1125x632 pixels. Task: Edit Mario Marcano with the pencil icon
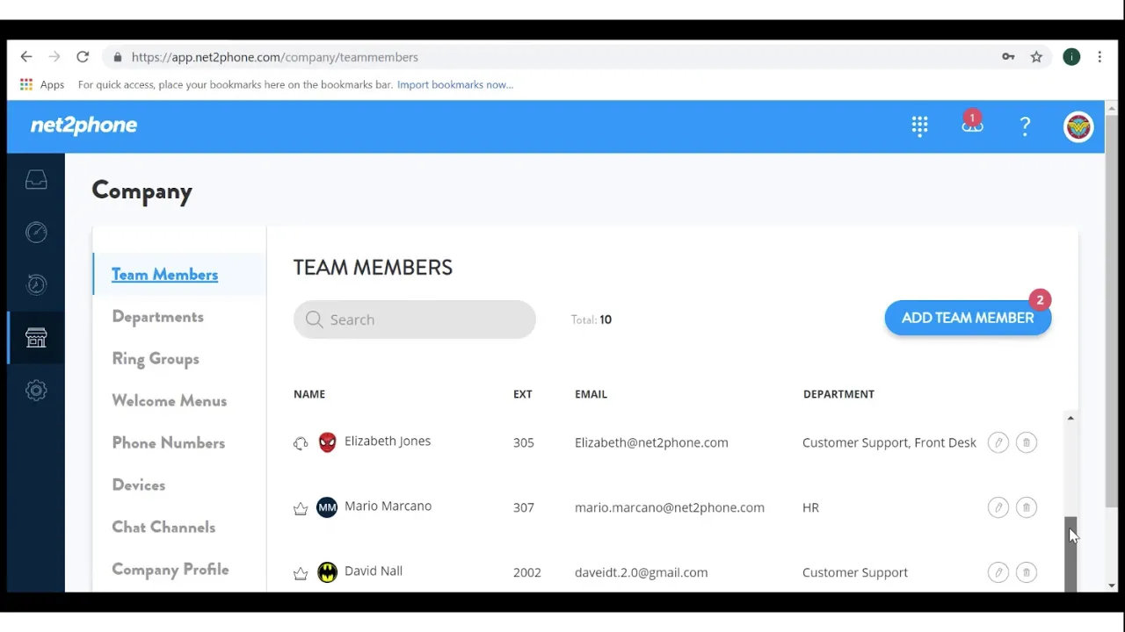pyautogui.click(x=998, y=507)
